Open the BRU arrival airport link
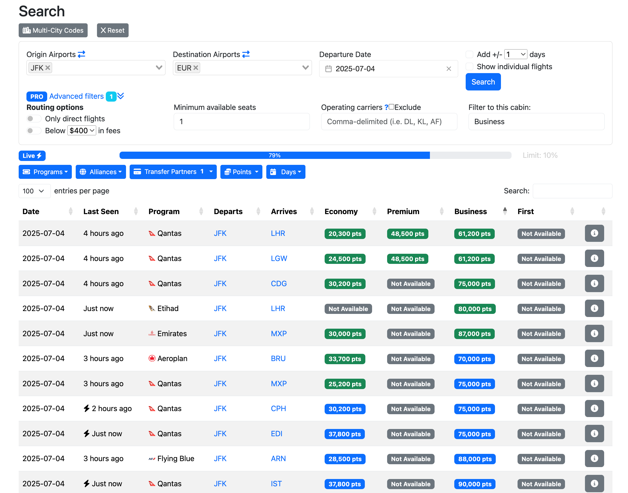Viewport: 628px width, 493px height. point(278,358)
